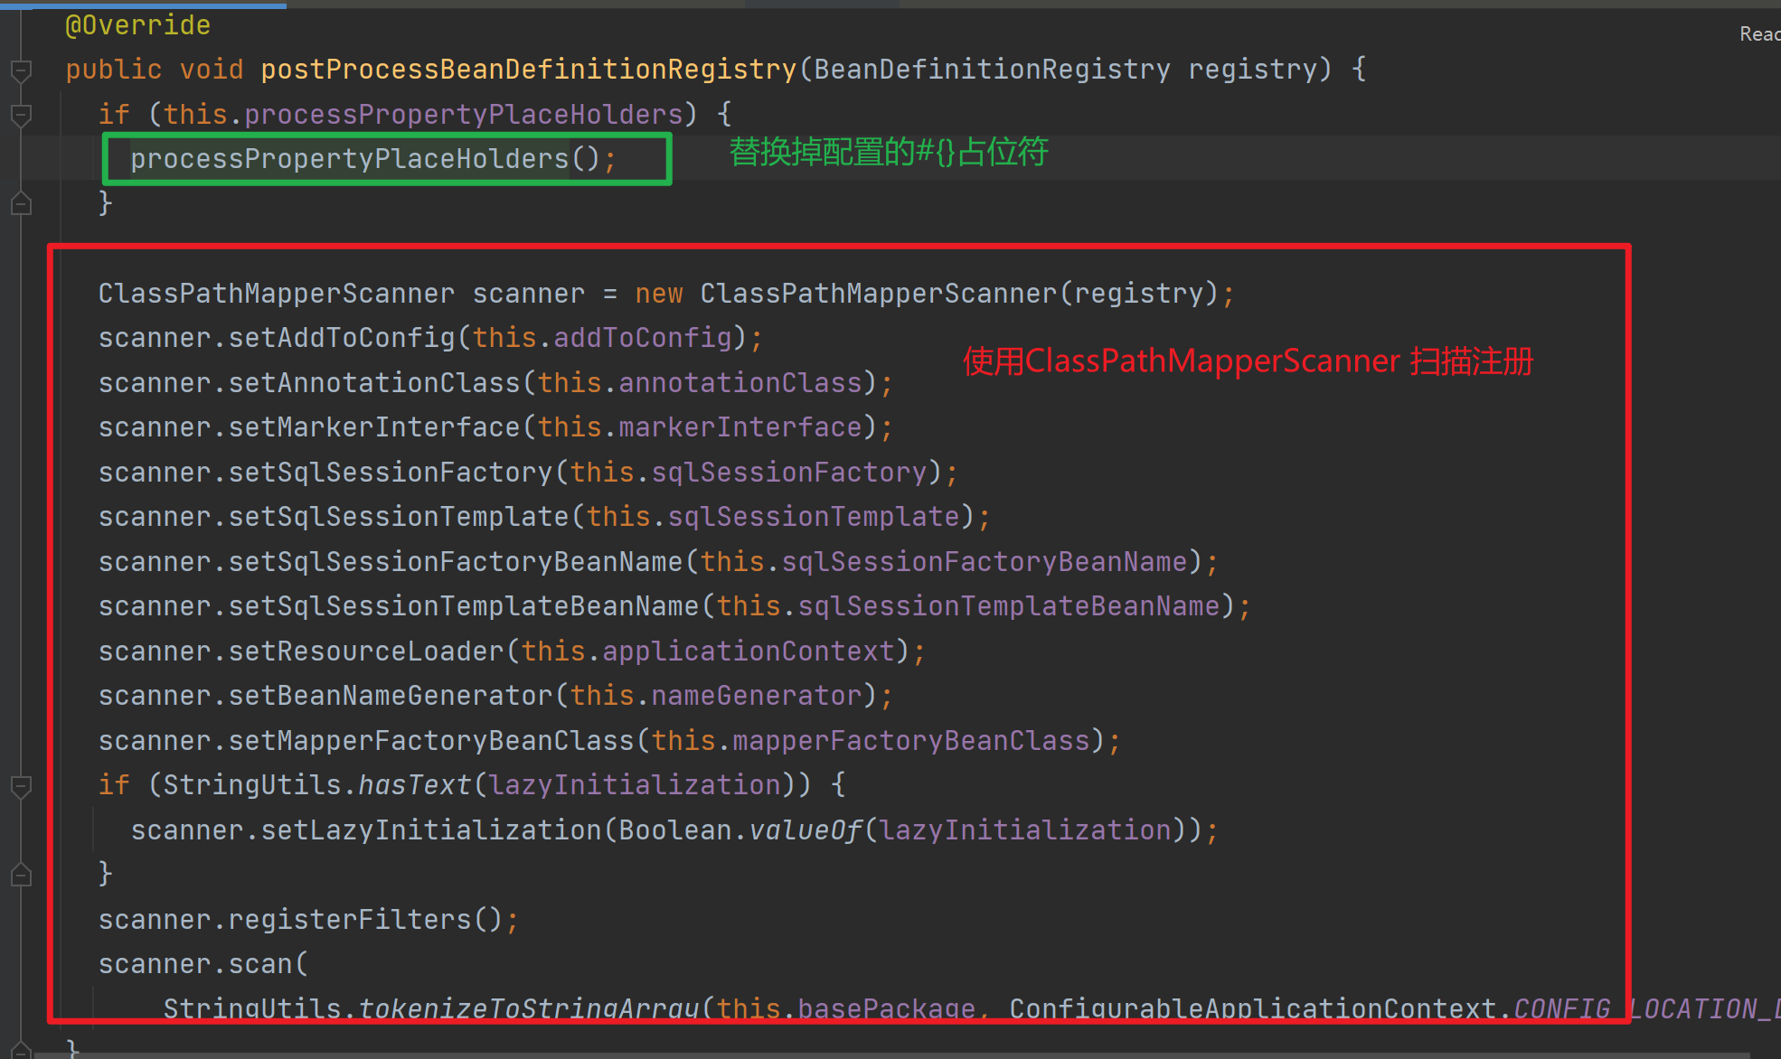Click the BeanDefinitionRegistry parameter type

992,70
